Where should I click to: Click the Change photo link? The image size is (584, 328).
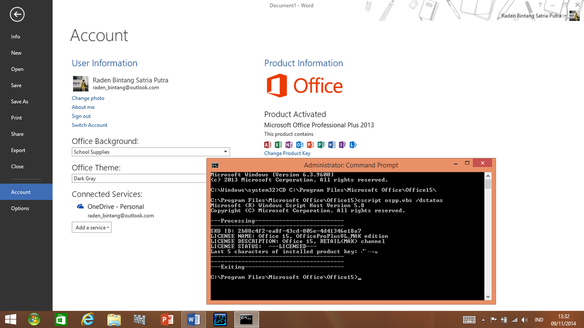88,98
